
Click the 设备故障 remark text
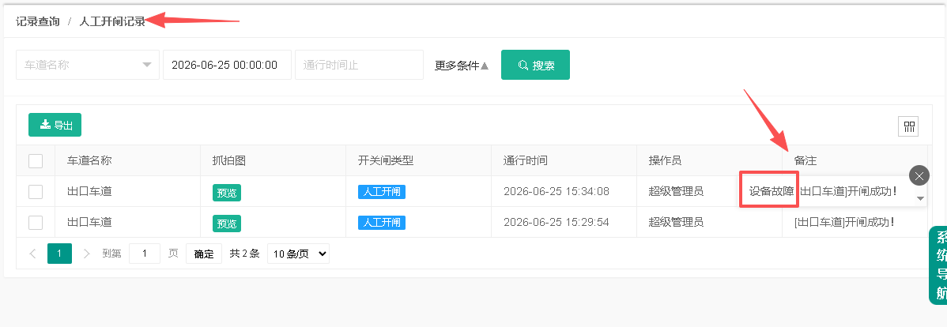tap(772, 192)
